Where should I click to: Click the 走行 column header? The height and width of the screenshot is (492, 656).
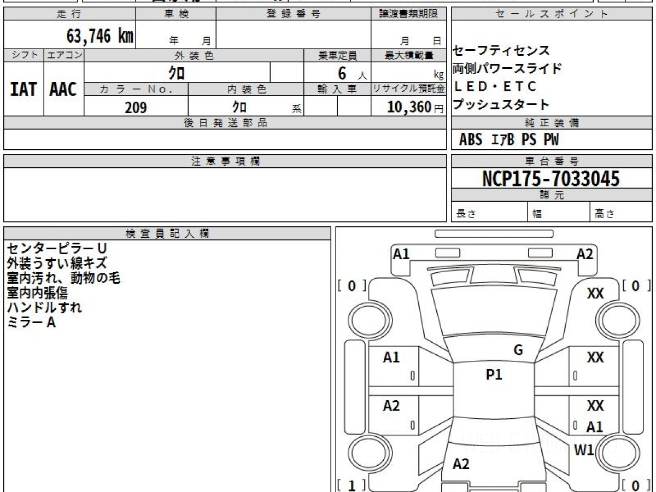tap(69, 14)
